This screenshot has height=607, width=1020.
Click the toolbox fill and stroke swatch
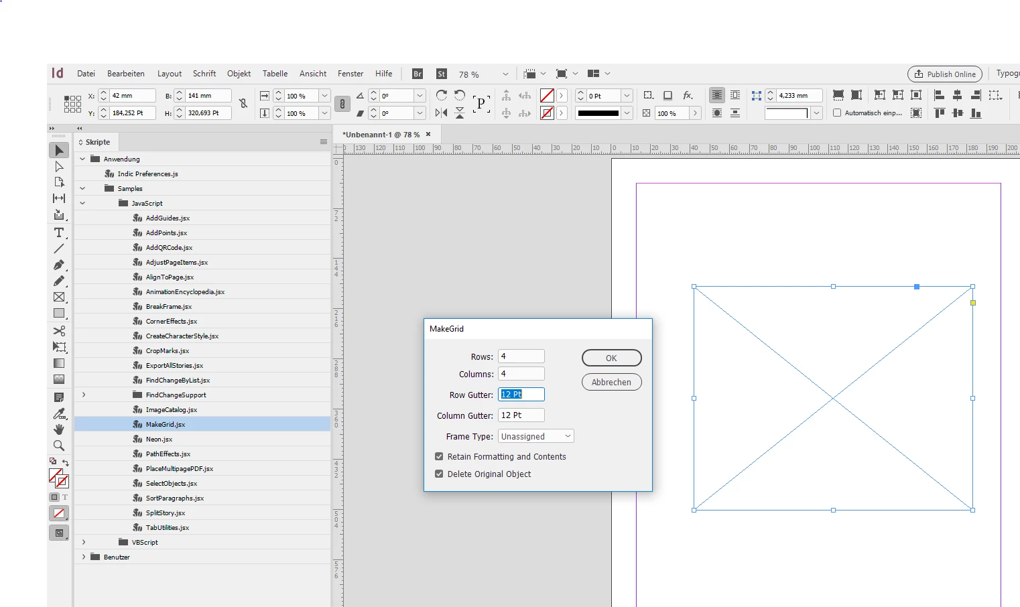59,478
